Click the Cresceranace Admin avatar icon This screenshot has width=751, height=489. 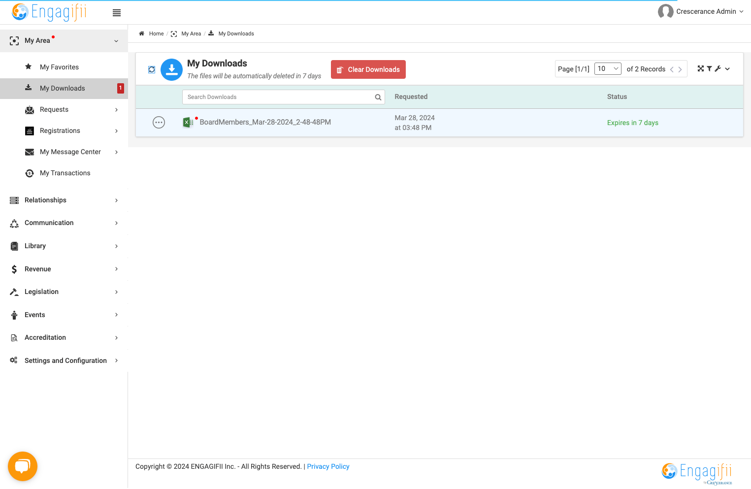(x=665, y=11)
